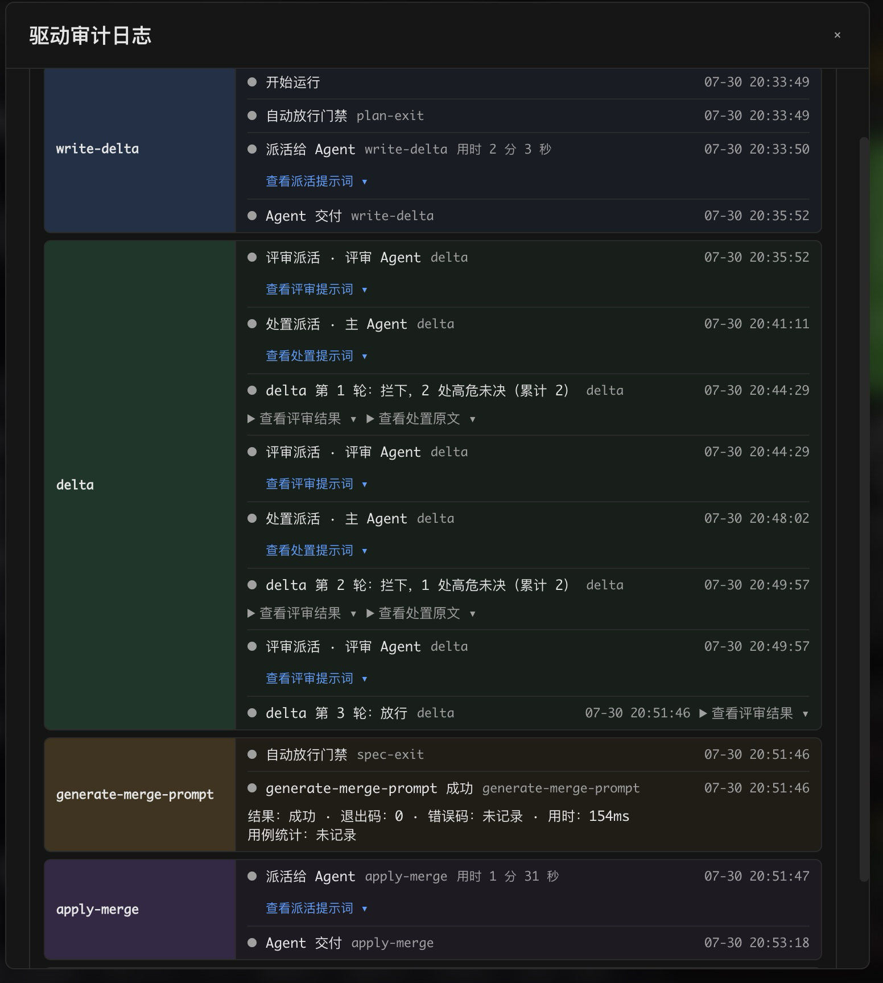Click the bullet icon beside generate-merge-prompt 成功
Viewport: 883px width, 983px height.
click(252, 788)
